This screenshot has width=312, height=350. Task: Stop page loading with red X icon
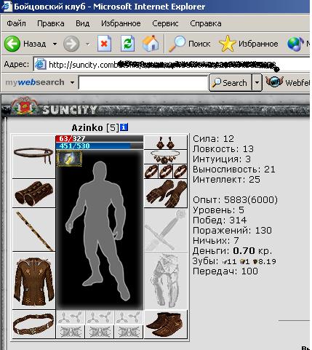[x=104, y=44]
